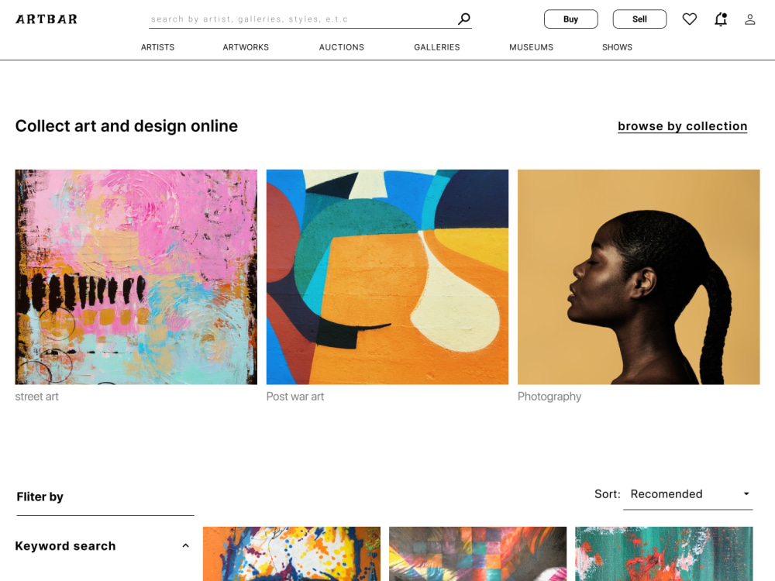Open the MUSEUMS menu item

[x=532, y=47]
